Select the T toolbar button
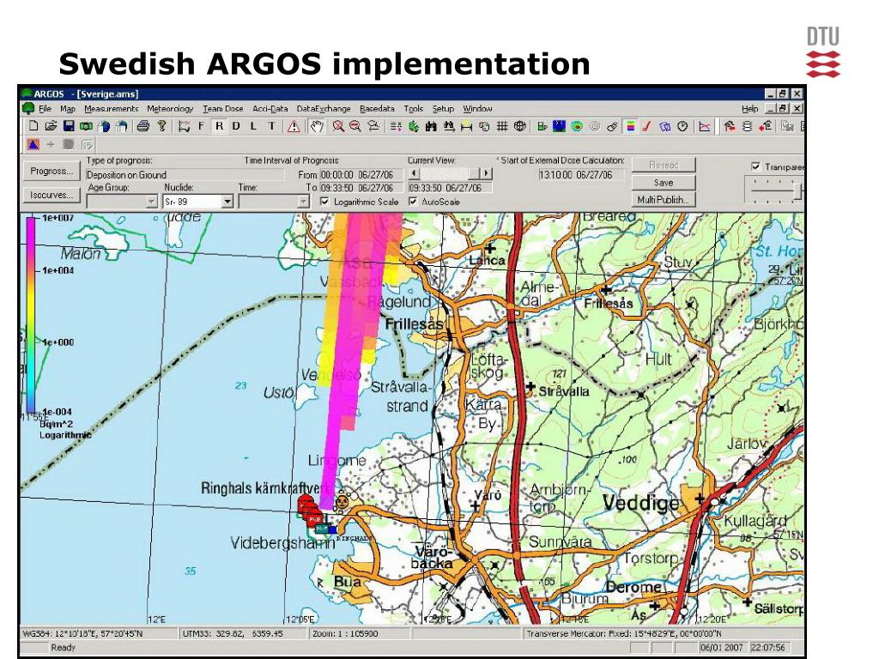Screen dimensions: 879x659 (272, 126)
